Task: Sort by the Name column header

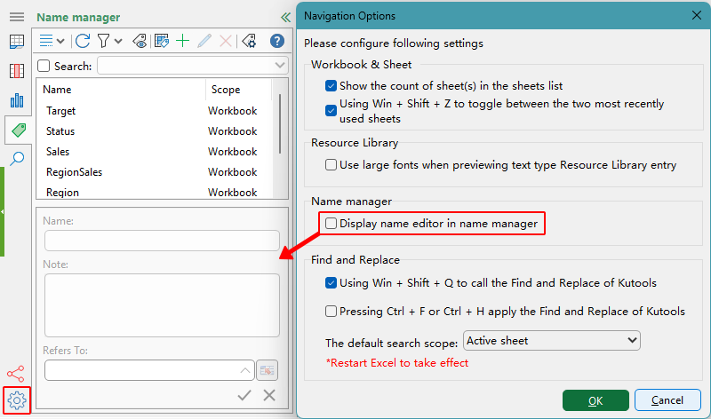Action: pos(122,90)
